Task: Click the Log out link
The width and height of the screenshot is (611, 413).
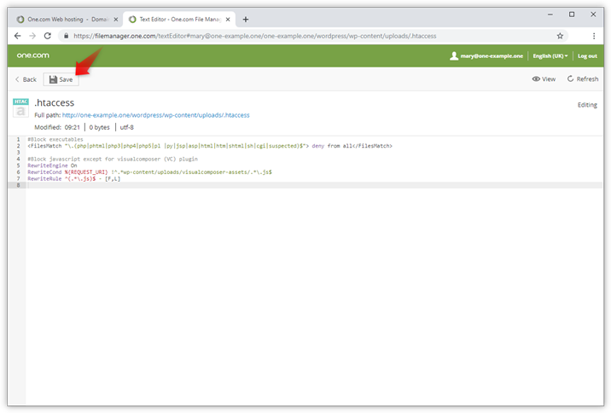Action: [587, 56]
